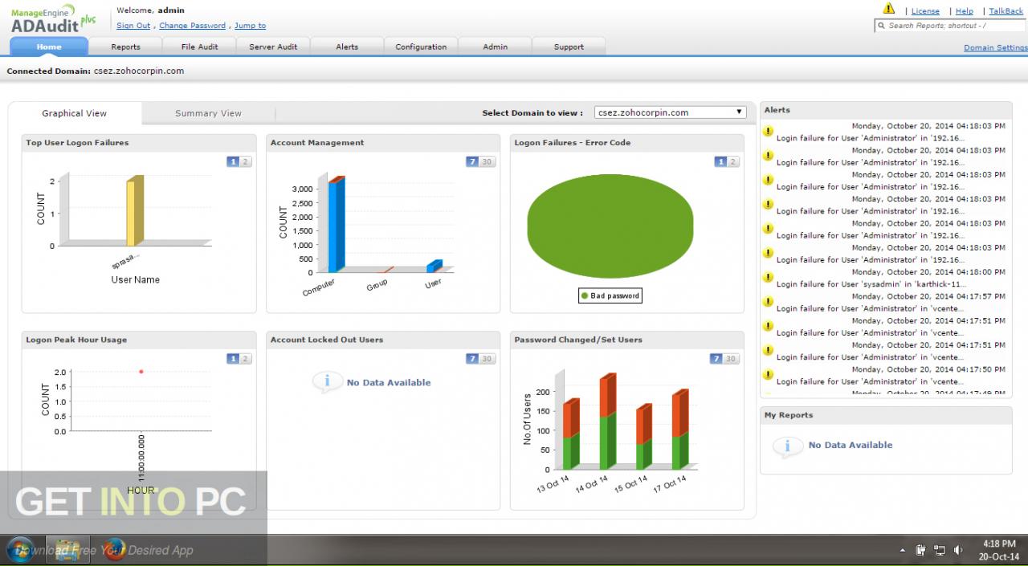Click alert text for User 'sysadmin' in 'karthick-11'
The height and width of the screenshot is (566, 1028).
click(x=870, y=284)
